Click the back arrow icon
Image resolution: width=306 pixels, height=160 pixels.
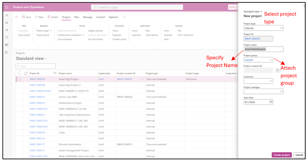point(17,17)
